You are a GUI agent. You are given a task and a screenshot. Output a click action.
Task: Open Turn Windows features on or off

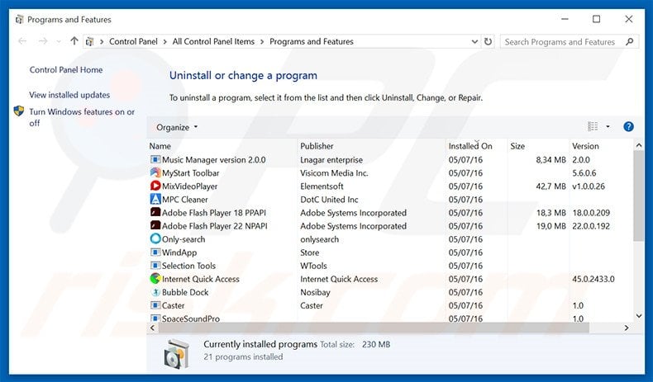point(82,117)
